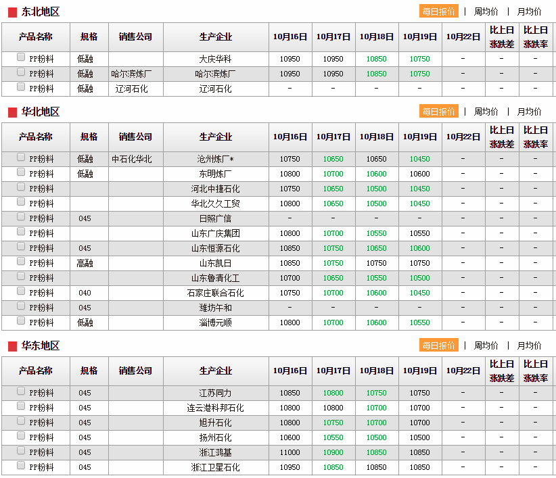
Task: Switch to 周均价 in 东北地区 section
Action: click(486, 11)
